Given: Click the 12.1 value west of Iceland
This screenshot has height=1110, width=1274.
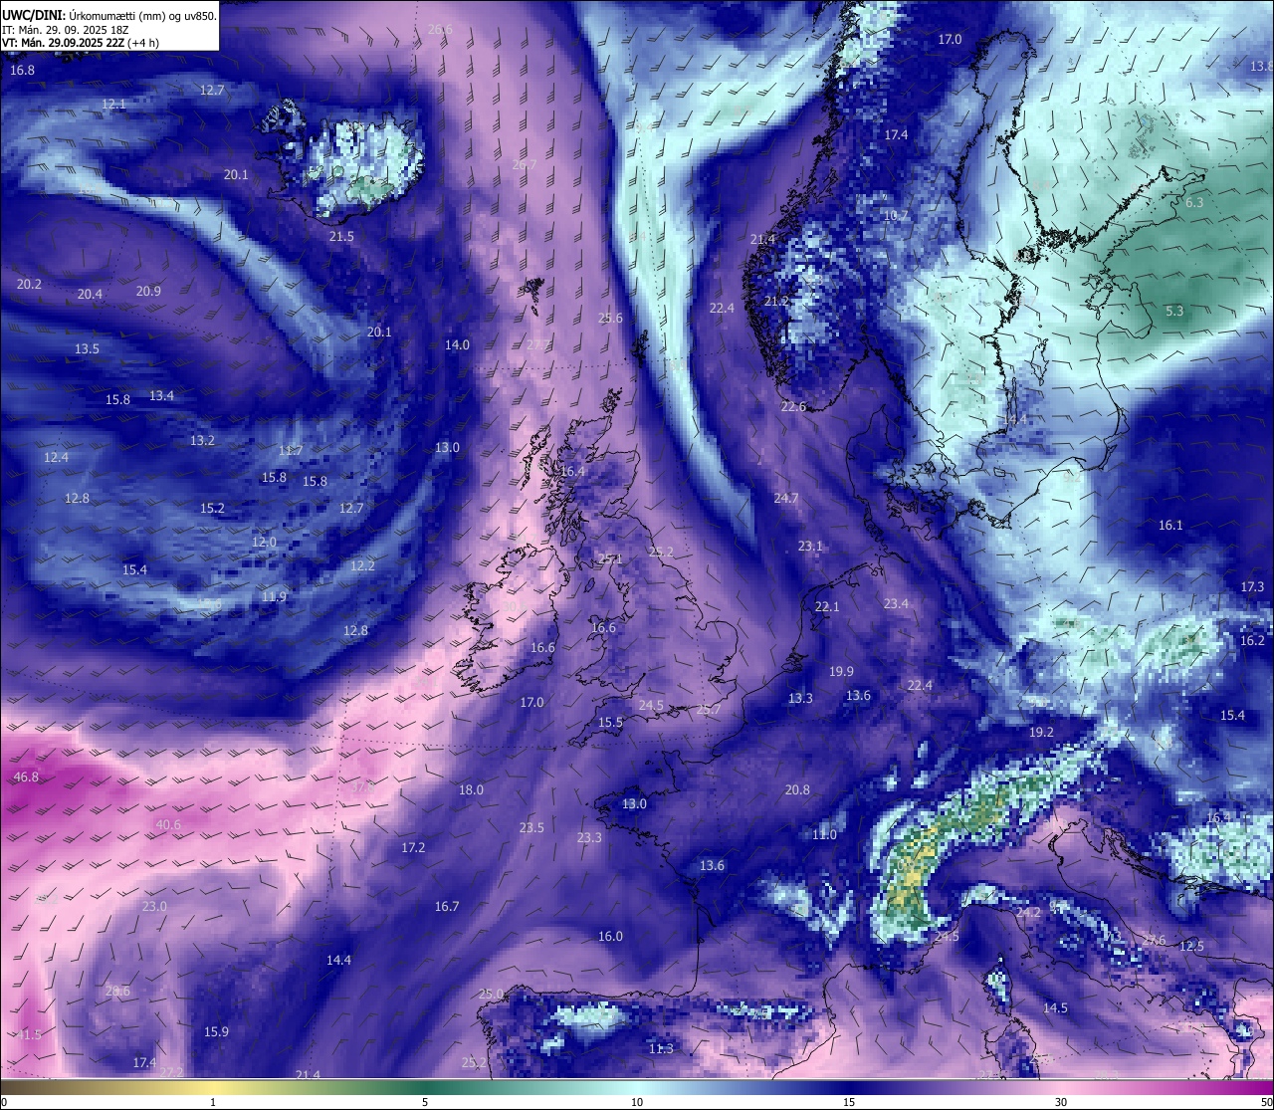Looking at the screenshot, I should coord(113,105).
